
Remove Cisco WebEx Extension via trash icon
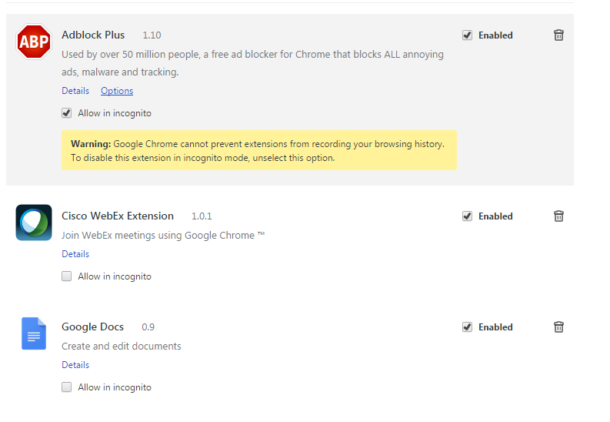(x=558, y=216)
